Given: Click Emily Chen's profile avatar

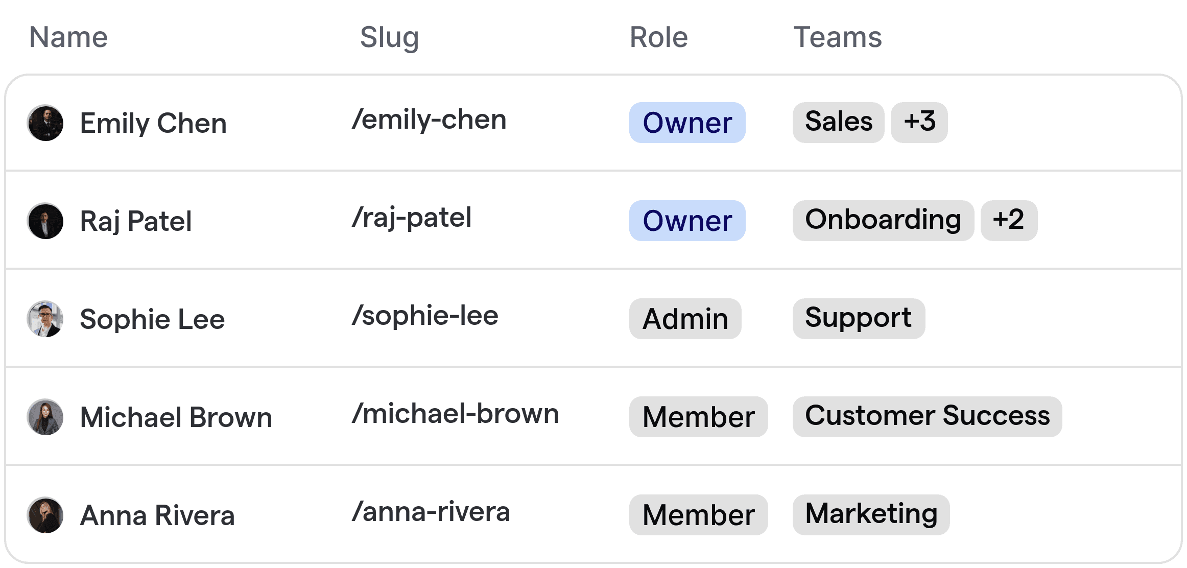Looking at the screenshot, I should pyautogui.click(x=45, y=123).
